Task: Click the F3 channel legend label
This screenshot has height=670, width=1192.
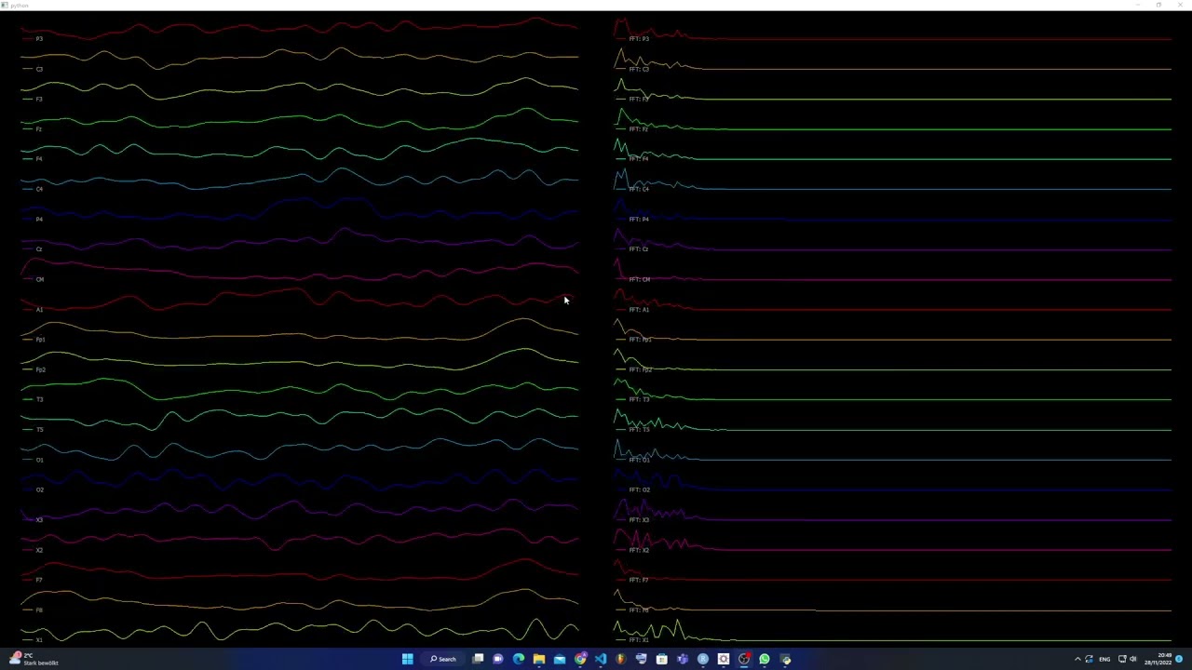Action: click(39, 99)
